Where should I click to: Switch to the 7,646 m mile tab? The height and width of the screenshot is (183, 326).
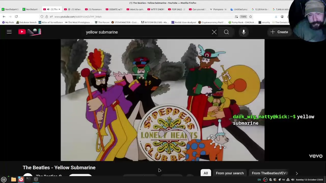click(x=281, y=9)
